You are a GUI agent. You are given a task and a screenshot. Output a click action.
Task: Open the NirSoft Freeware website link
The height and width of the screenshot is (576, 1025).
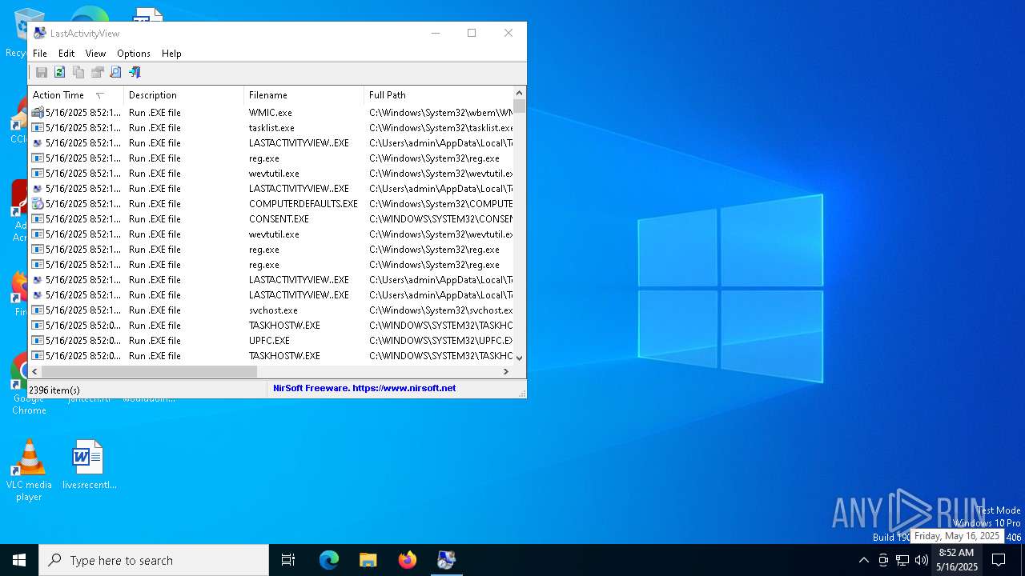364,388
